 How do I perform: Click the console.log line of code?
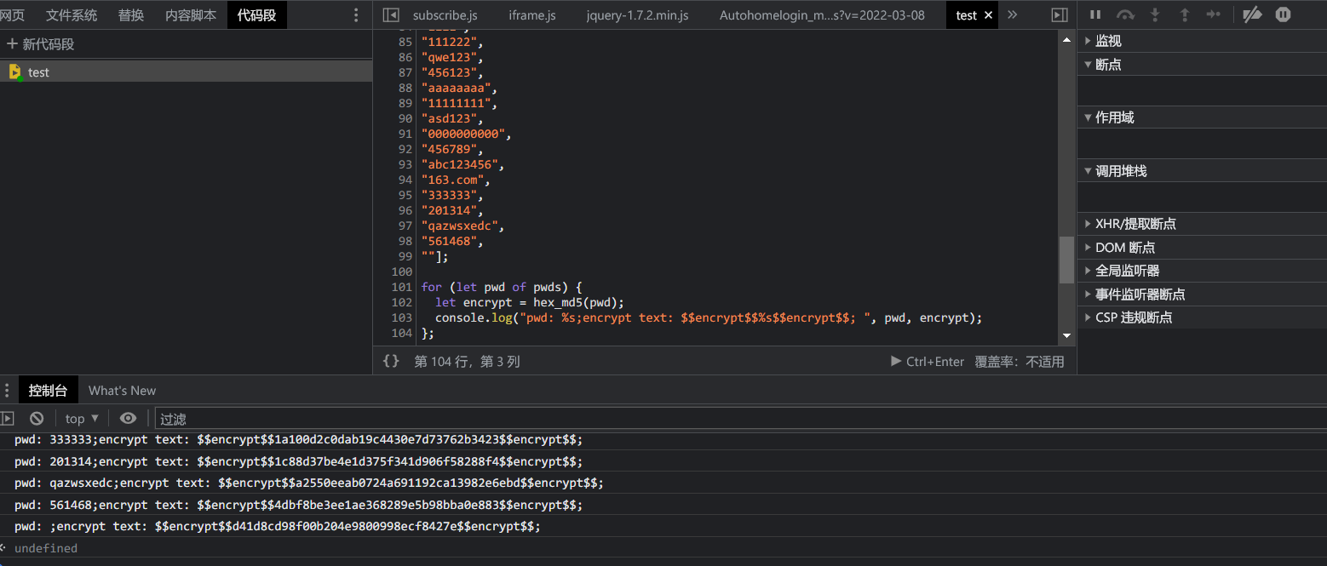click(x=709, y=317)
